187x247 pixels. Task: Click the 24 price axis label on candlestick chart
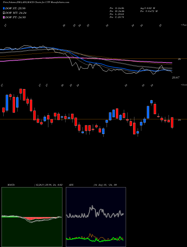[x=179, y=120]
